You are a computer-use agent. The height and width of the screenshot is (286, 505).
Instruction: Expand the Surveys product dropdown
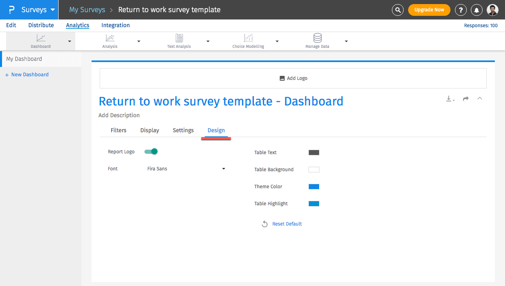click(52, 10)
